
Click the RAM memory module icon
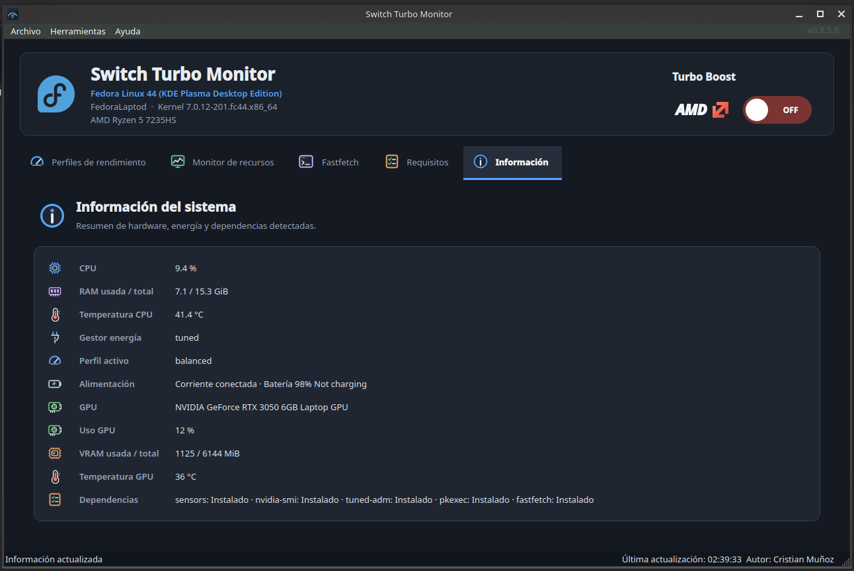point(55,291)
